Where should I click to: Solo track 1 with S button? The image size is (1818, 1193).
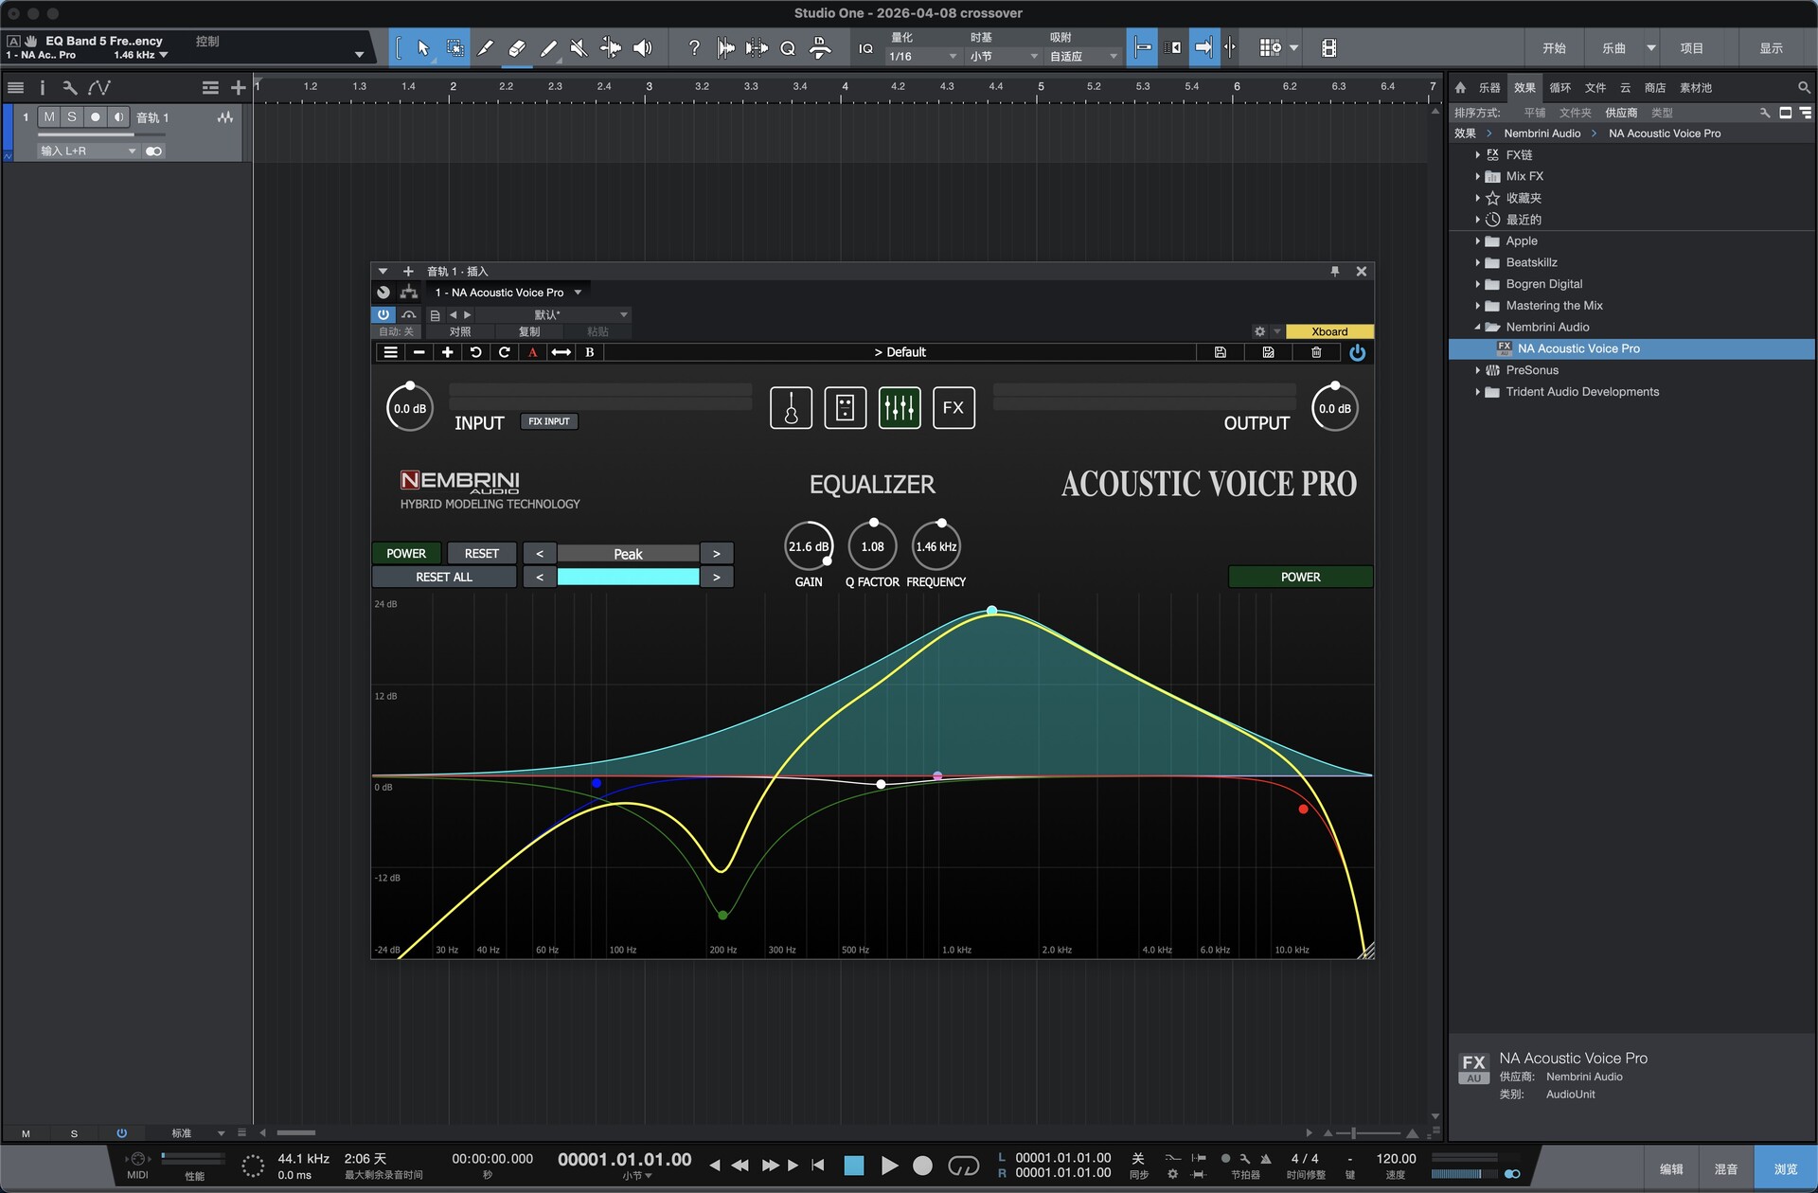71,117
